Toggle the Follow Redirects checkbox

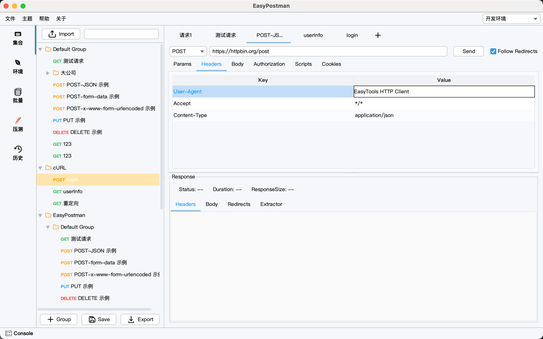(x=493, y=51)
